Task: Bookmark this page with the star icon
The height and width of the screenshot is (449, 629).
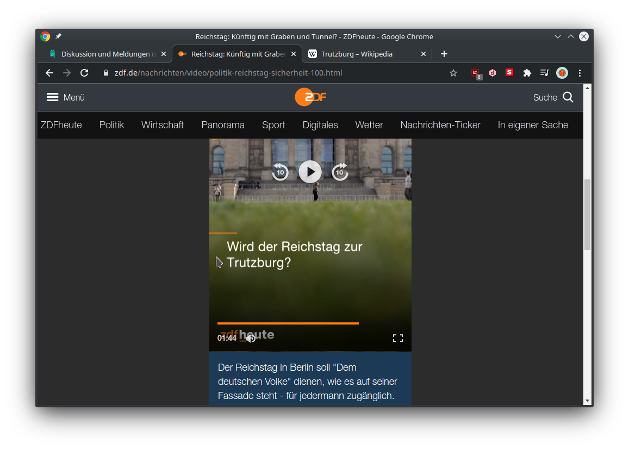Action: tap(453, 73)
